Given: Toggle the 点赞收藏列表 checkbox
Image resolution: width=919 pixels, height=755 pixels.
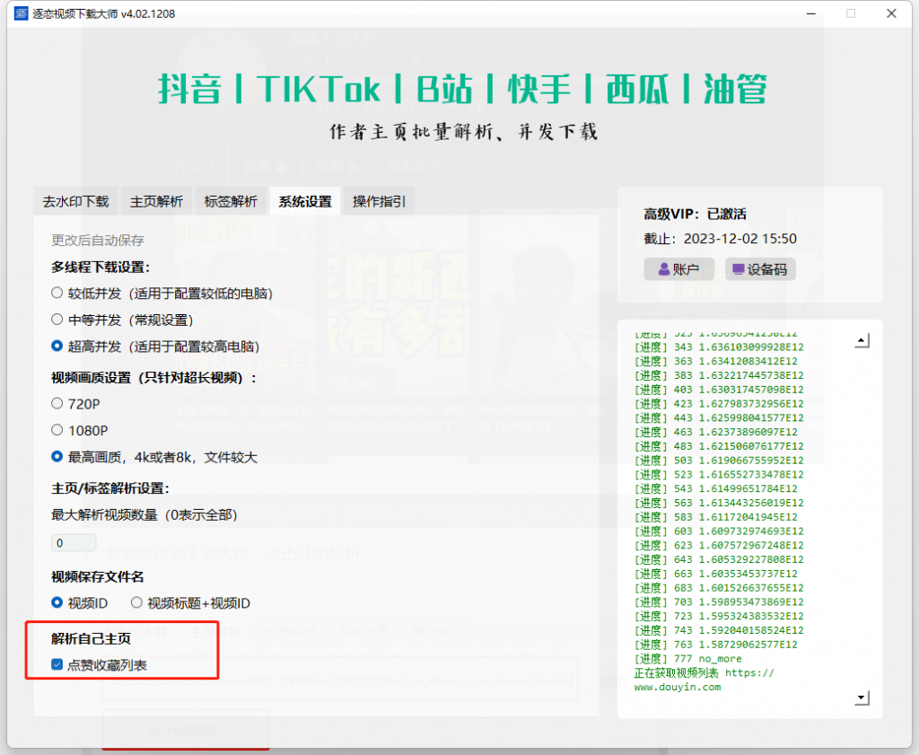Looking at the screenshot, I should click(x=57, y=664).
